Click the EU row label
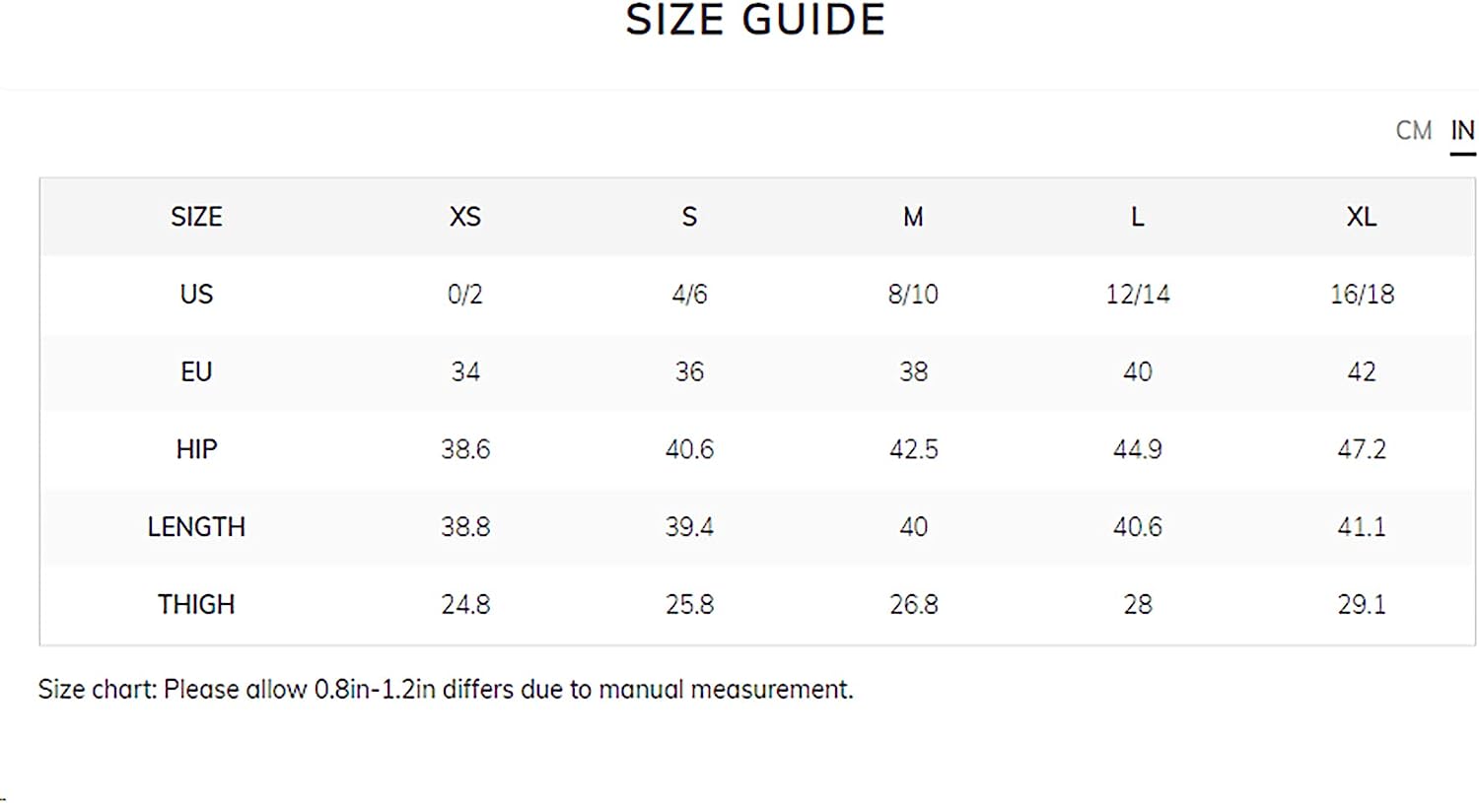 196,371
